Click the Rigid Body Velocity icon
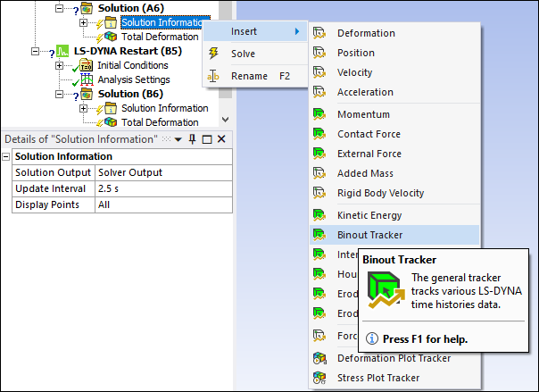This screenshot has width=539, height=392. point(319,193)
